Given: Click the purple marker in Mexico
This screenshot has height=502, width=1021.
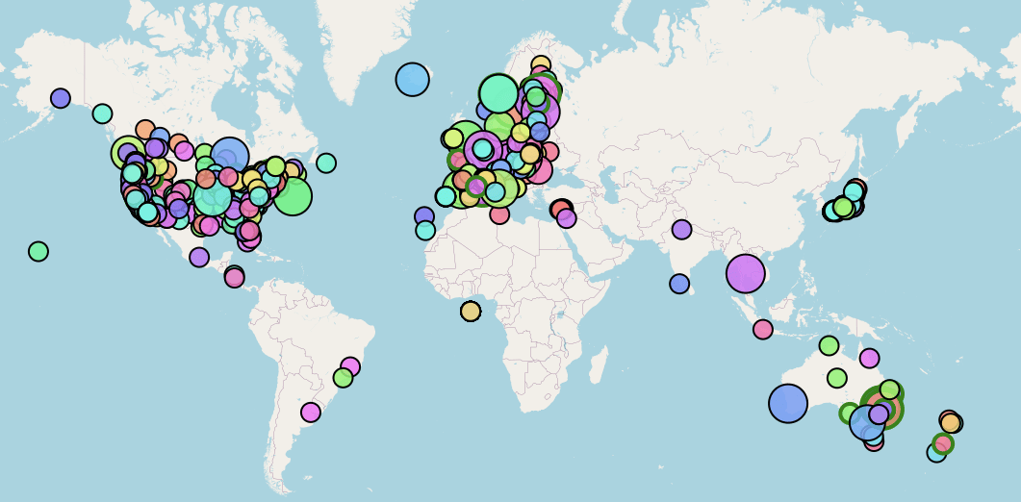Looking at the screenshot, I should 199,257.
